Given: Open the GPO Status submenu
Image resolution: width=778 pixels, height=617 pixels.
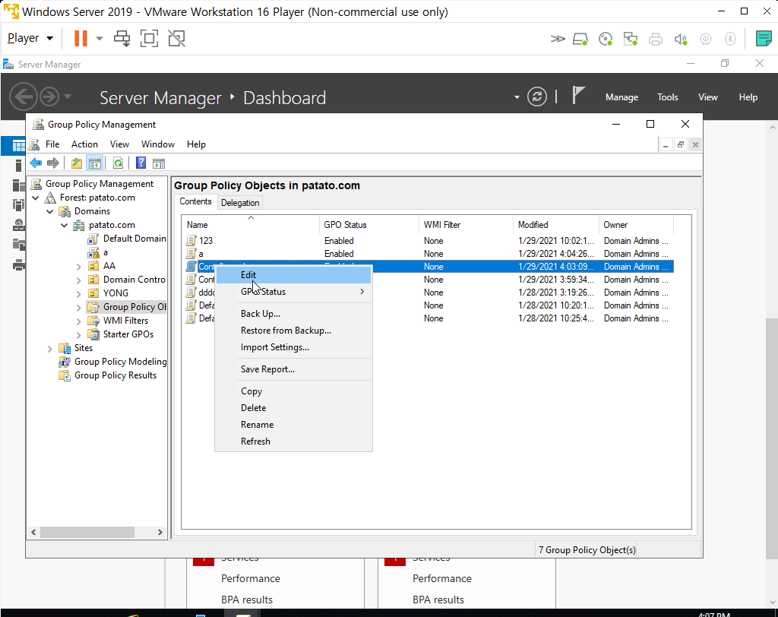Looking at the screenshot, I should pyautogui.click(x=293, y=292).
